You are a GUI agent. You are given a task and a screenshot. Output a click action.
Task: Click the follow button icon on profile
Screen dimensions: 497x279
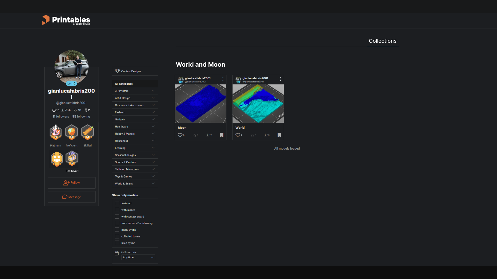[66, 182]
